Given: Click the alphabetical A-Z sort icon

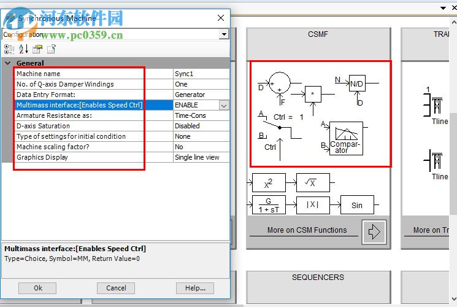Looking at the screenshot, I should tap(23, 49).
